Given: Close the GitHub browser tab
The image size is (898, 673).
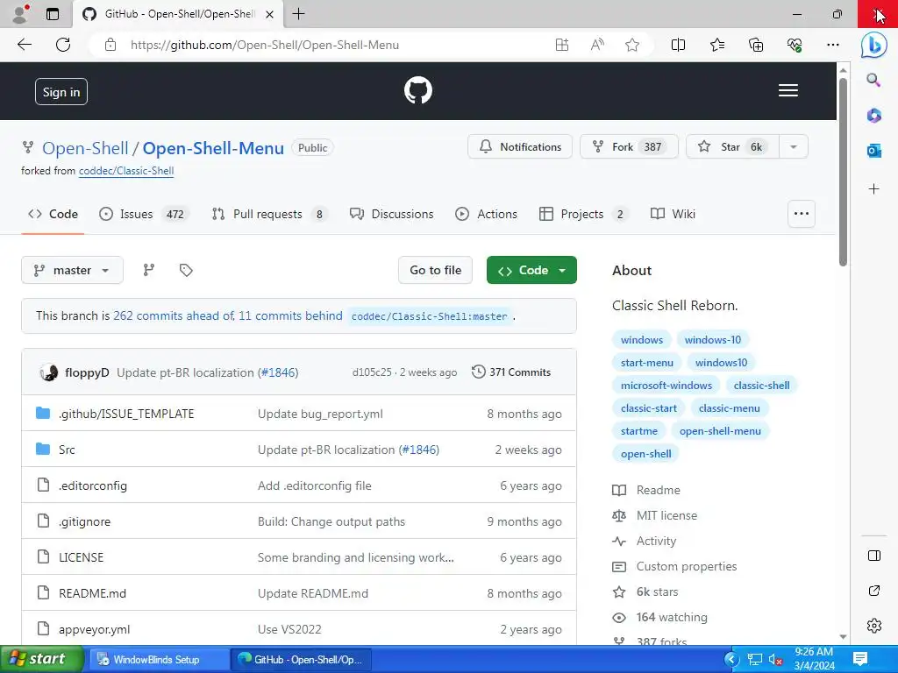Looking at the screenshot, I should point(270,14).
